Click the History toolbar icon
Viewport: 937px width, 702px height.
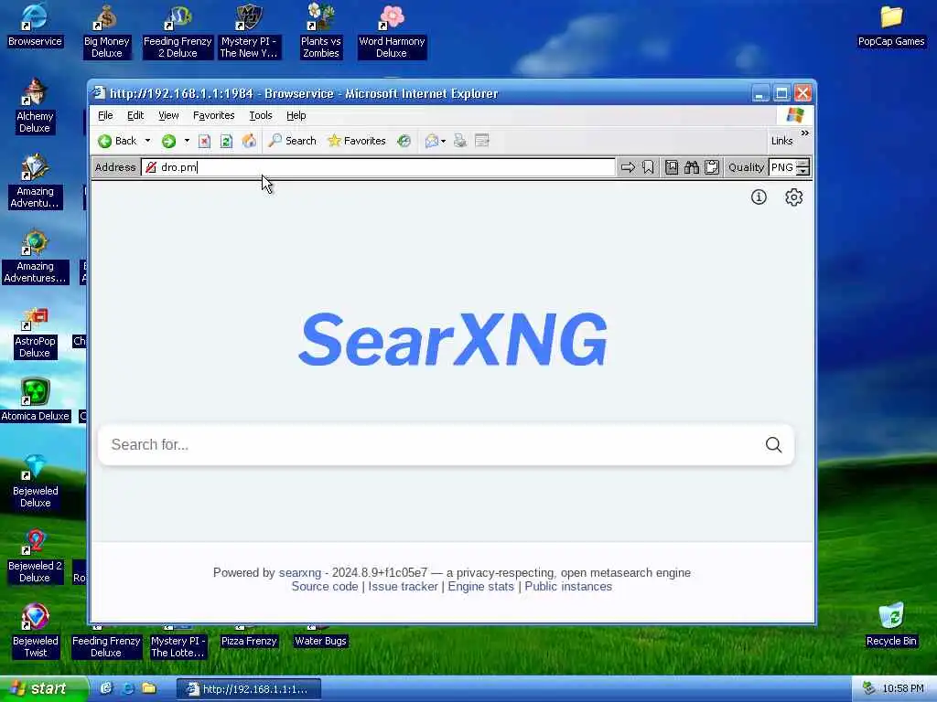click(x=404, y=141)
